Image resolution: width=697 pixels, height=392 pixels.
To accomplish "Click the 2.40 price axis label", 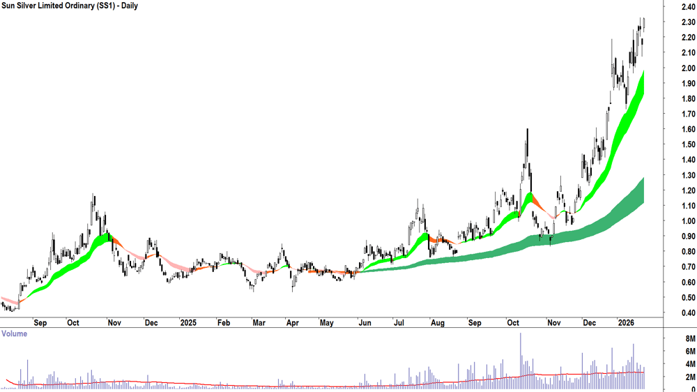I will tap(688, 7).
